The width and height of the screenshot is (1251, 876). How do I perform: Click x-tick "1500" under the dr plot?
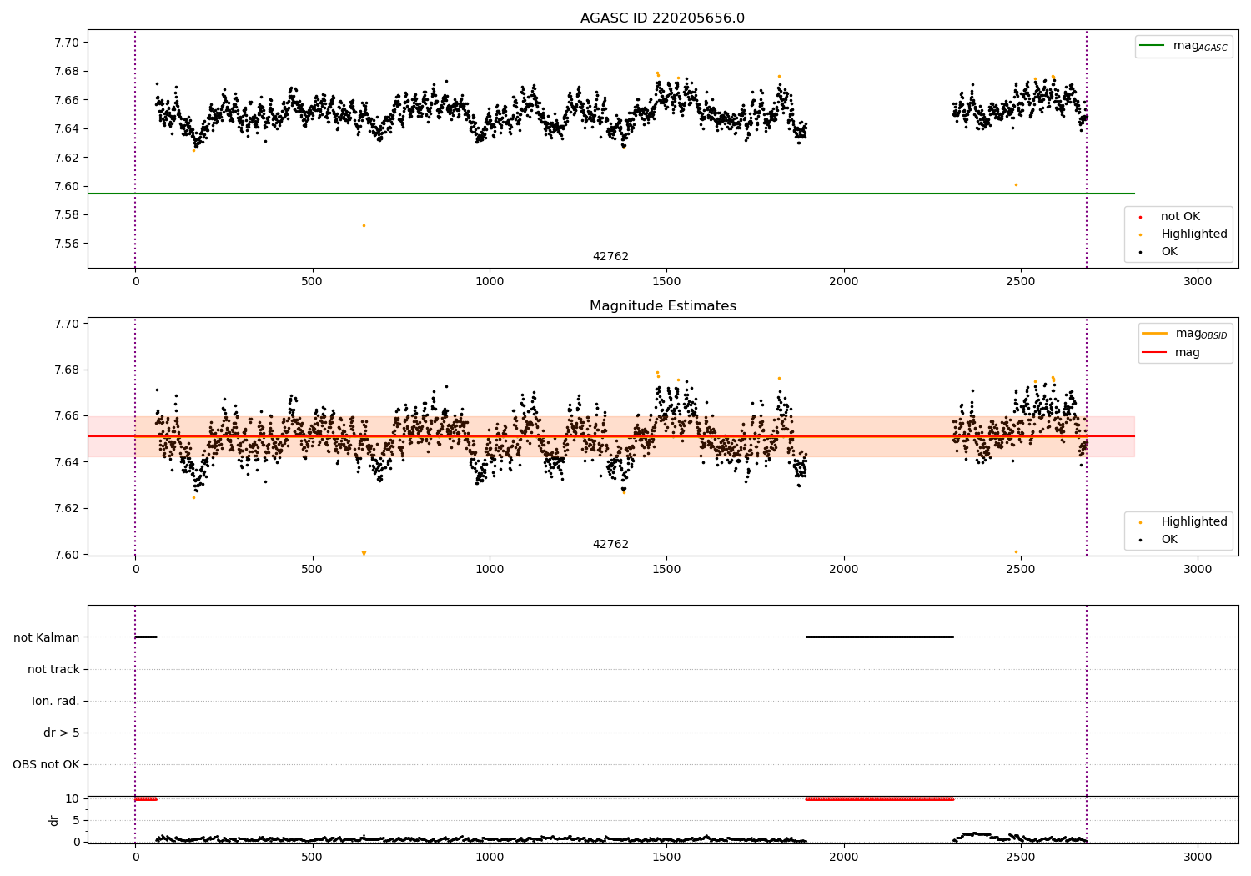pyautogui.click(x=666, y=857)
